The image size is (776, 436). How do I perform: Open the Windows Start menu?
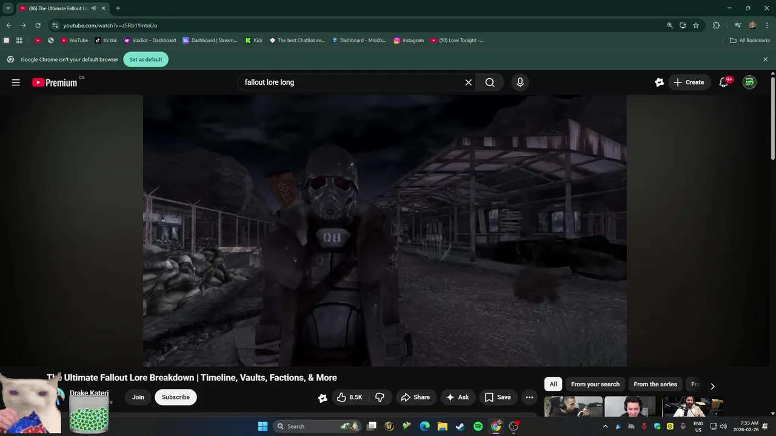click(263, 426)
